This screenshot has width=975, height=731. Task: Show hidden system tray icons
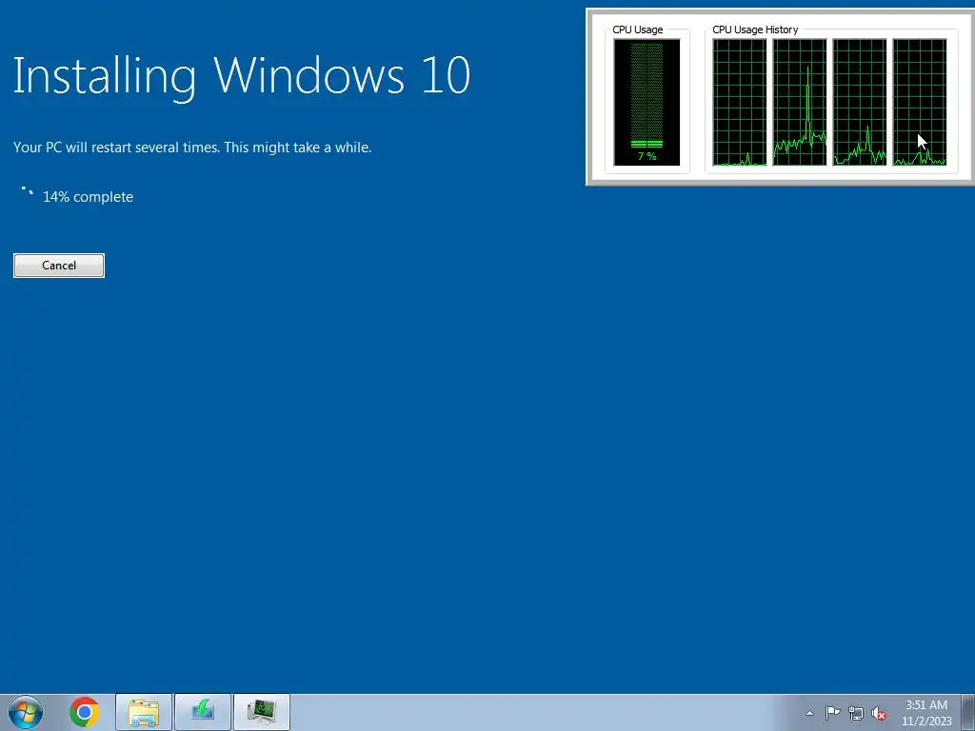[809, 713]
